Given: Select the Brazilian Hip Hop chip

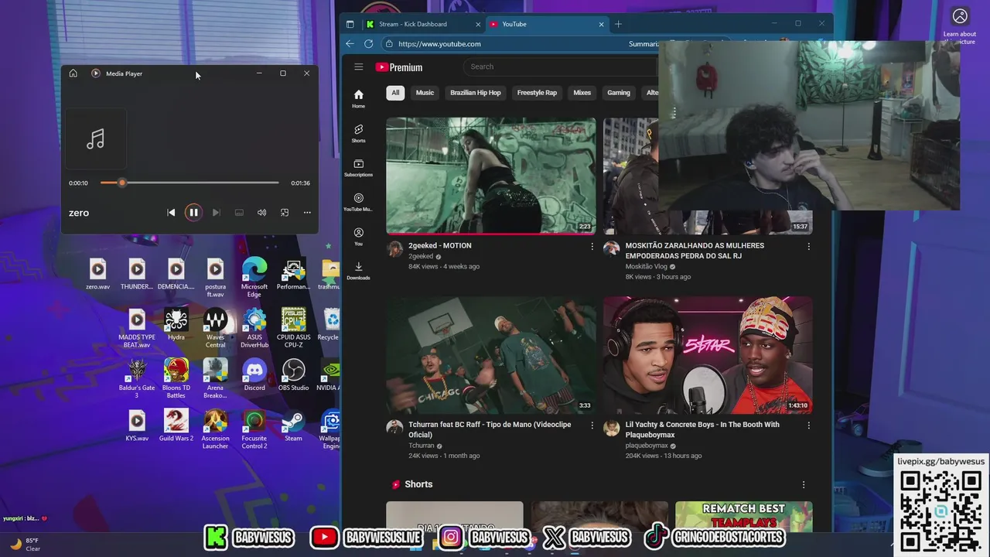Looking at the screenshot, I should pos(476,93).
